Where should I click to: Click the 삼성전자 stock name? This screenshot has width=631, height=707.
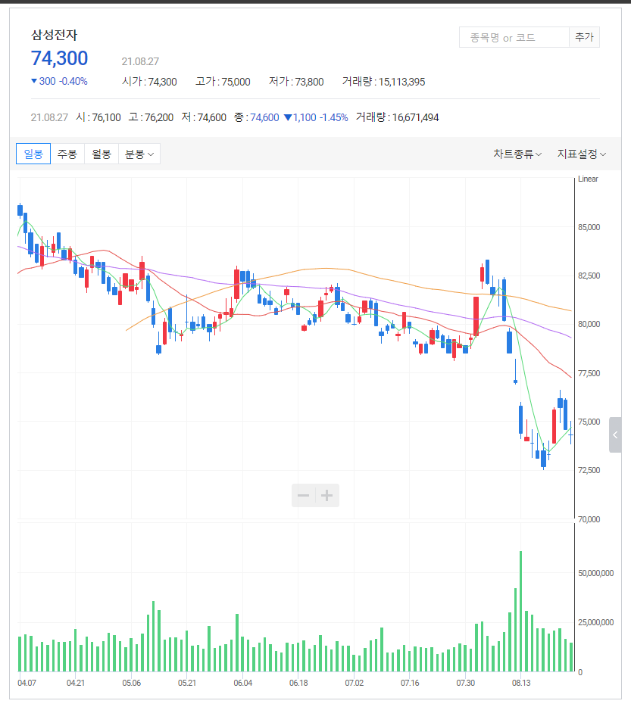(55, 35)
